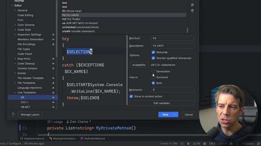Click the layer icon beside File Header Template
261x146 pixels.
[53, 78]
